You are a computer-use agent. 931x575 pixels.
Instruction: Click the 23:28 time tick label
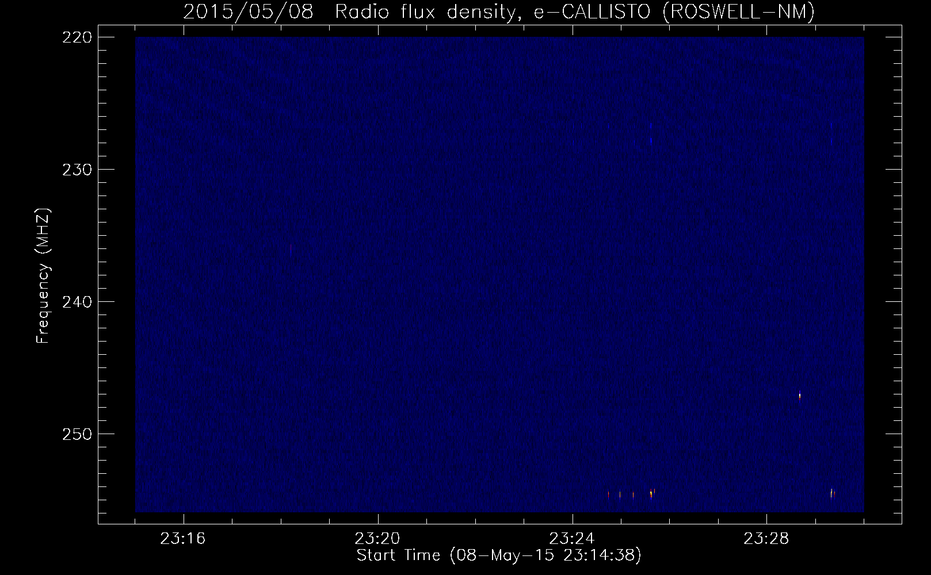click(x=766, y=539)
